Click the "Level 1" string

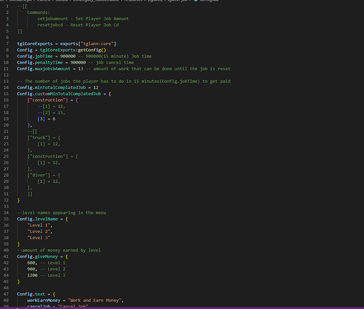(38, 226)
